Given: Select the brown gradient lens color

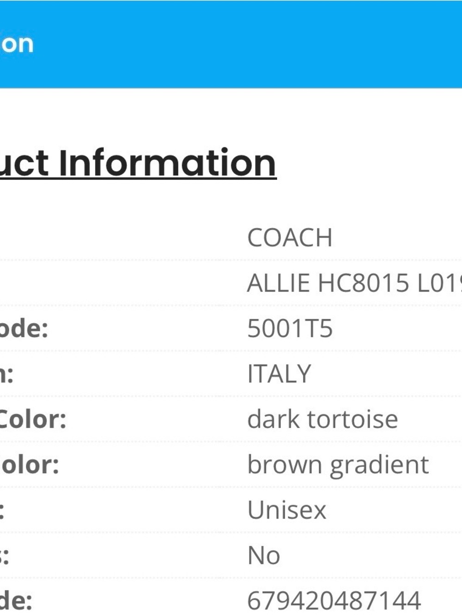Looking at the screenshot, I should [338, 465].
